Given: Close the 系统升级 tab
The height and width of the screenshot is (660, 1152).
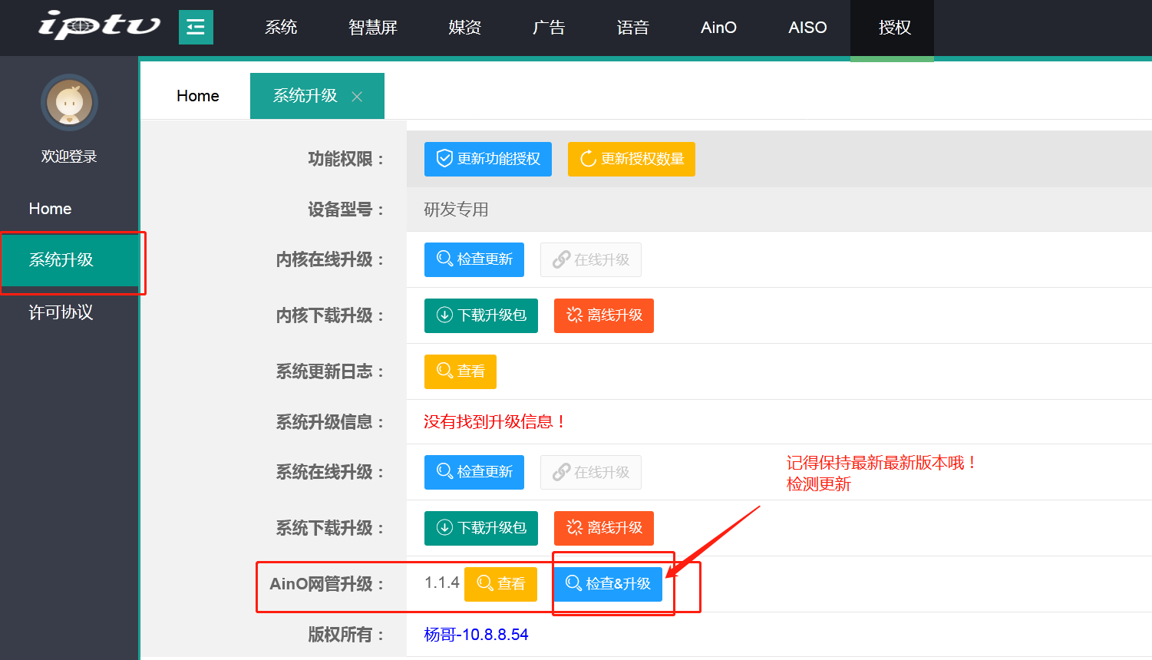Looking at the screenshot, I should (x=357, y=97).
